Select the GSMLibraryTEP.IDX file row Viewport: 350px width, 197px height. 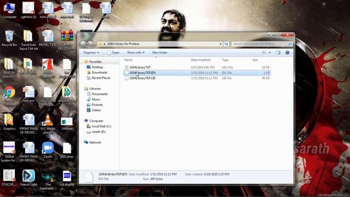coord(197,73)
